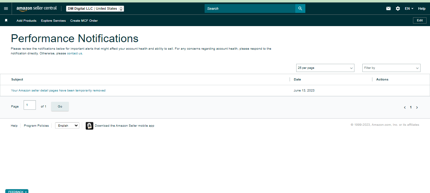Select Add Products in the favorites bar
The height and width of the screenshot is (193, 430).
[x=26, y=21]
